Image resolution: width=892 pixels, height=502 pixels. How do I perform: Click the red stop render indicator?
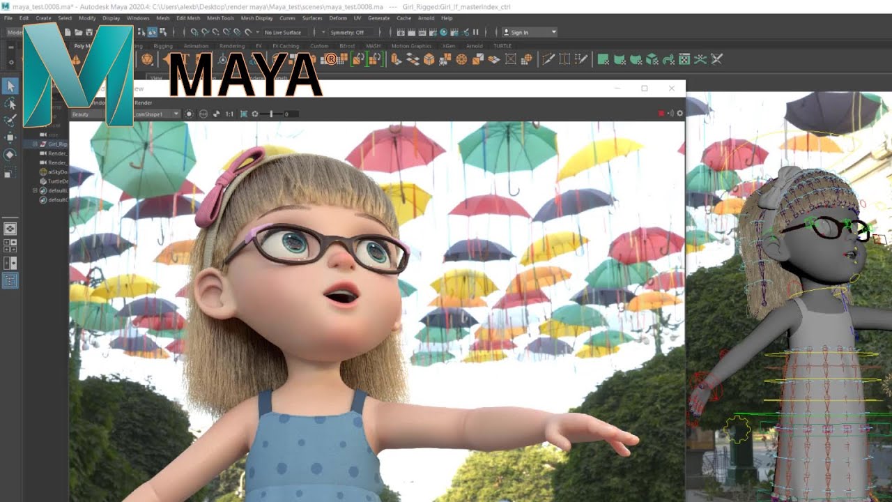point(661,113)
